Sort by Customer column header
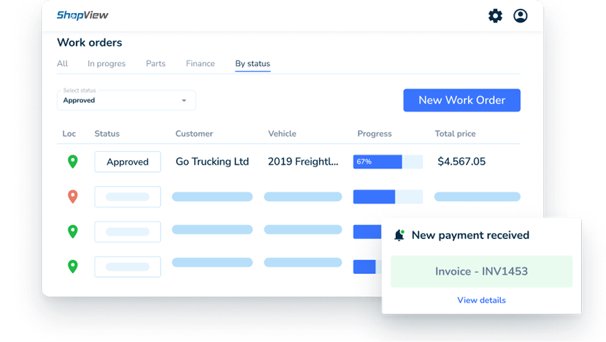Image resolution: width=606 pixels, height=342 pixels. [x=194, y=133]
